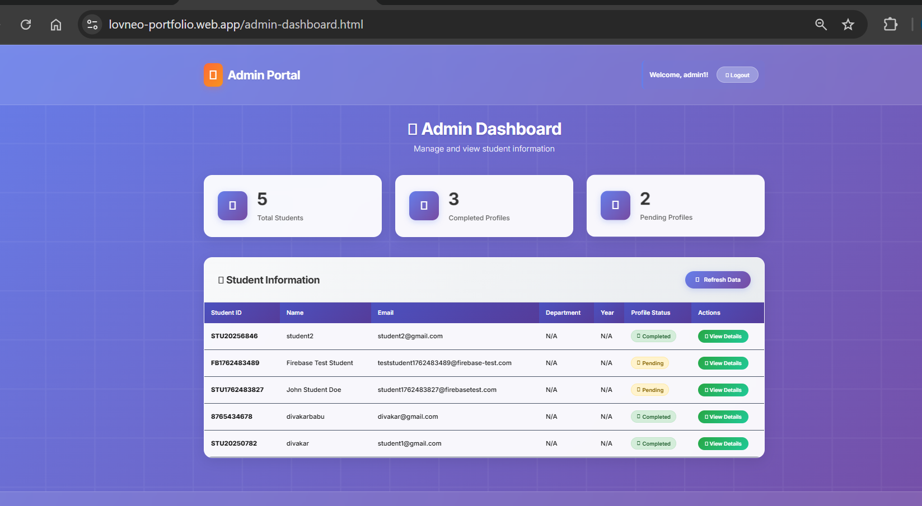
Task: Click inside the browser address bar
Action: tap(392, 25)
